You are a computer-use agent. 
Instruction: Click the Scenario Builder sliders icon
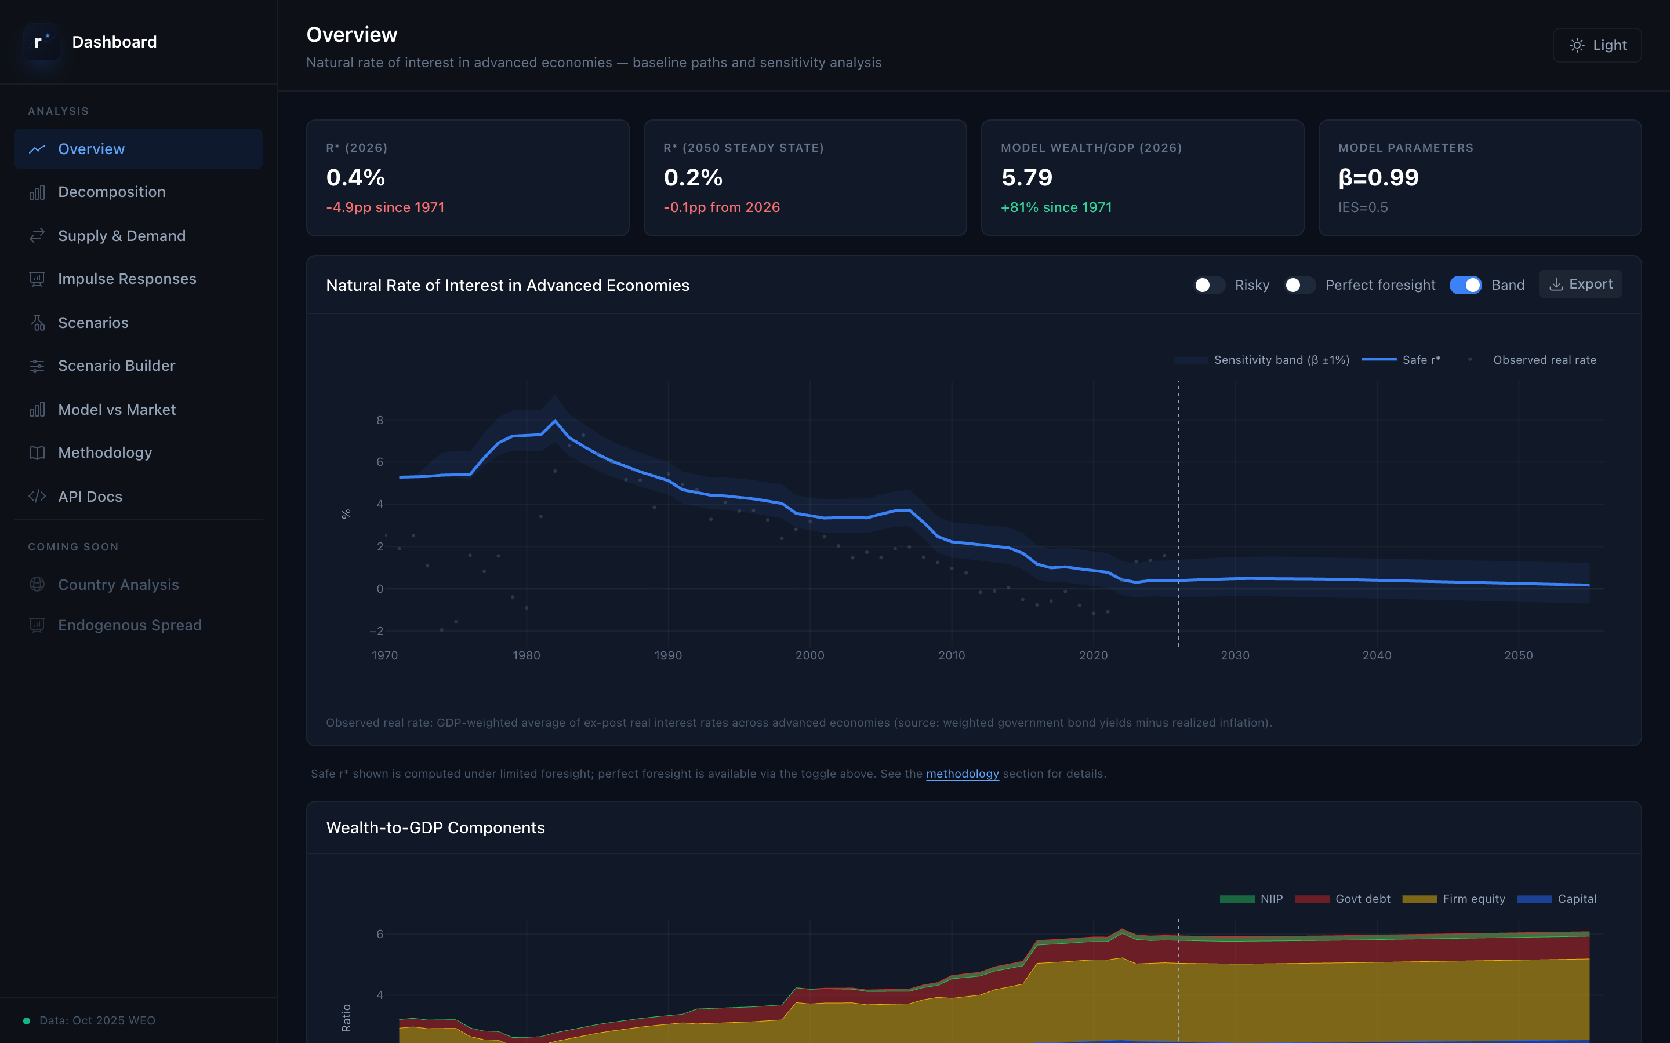point(37,366)
